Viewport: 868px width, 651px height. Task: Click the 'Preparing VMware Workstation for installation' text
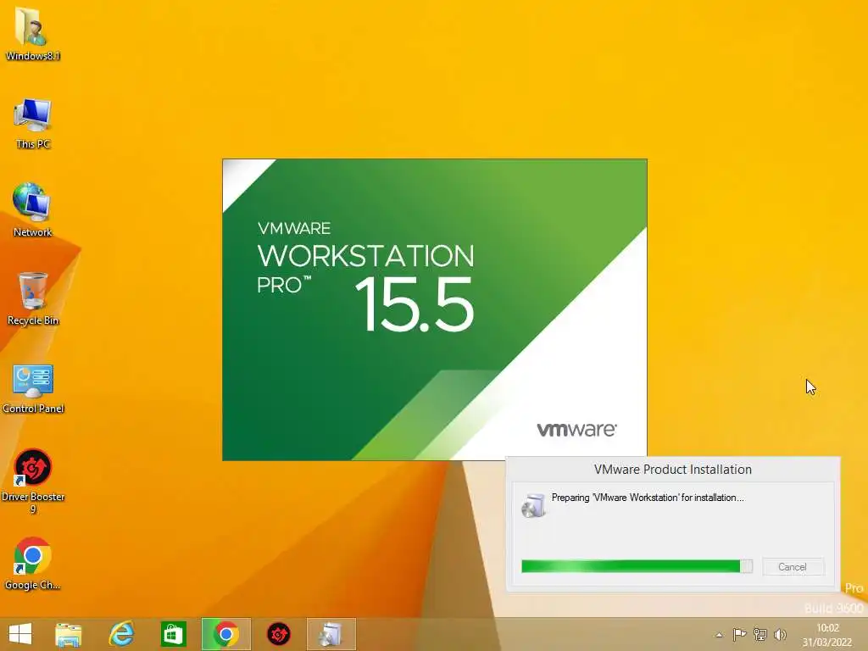tap(648, 498)
